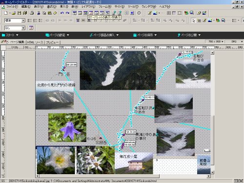This screenshot has height=183, width=244.
Task: Click the numbered list icon
Action: point(35,20)
